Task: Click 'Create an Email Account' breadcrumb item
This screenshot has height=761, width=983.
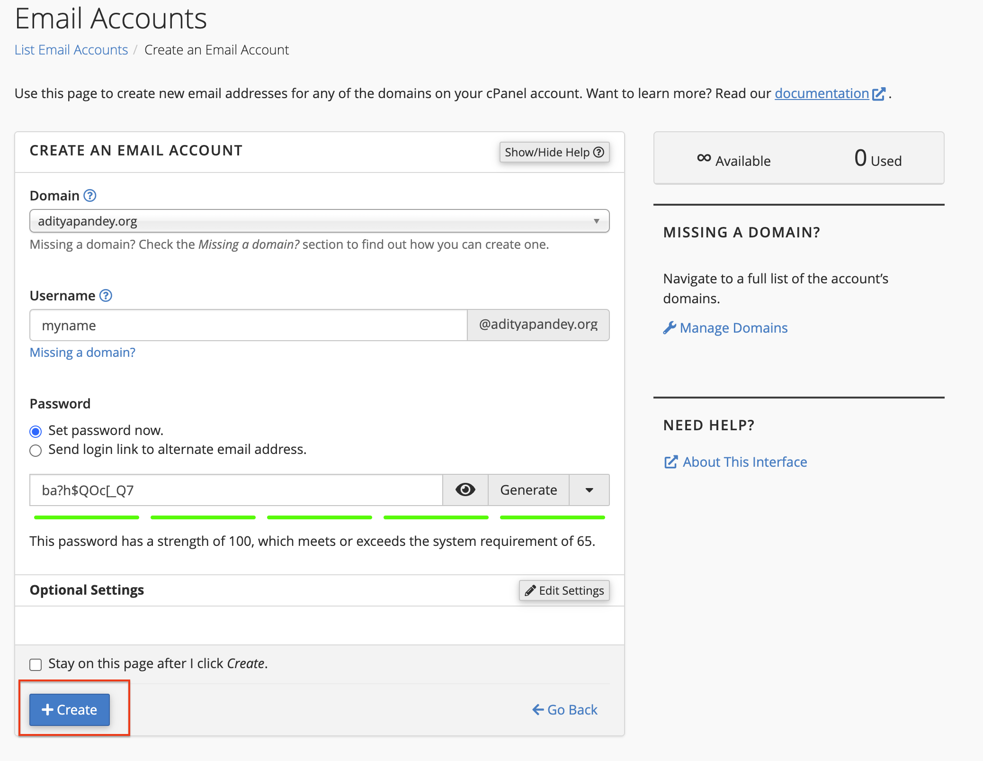Action: (216, 50)
